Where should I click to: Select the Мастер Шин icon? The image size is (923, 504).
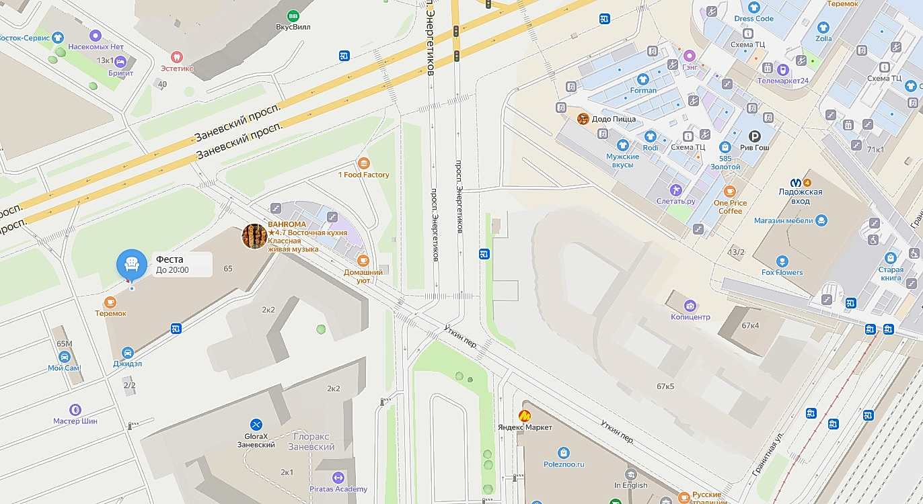[x=75, y=409]
